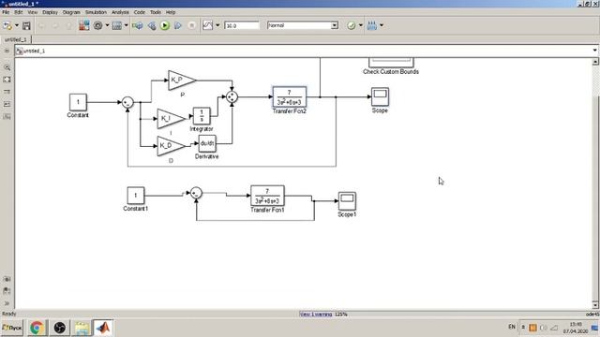Click the Build Model icon

point(372,25)
